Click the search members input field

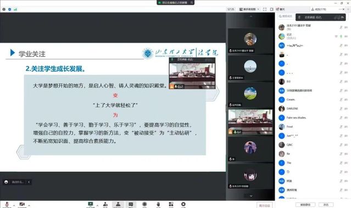click(x=286, y=16)
